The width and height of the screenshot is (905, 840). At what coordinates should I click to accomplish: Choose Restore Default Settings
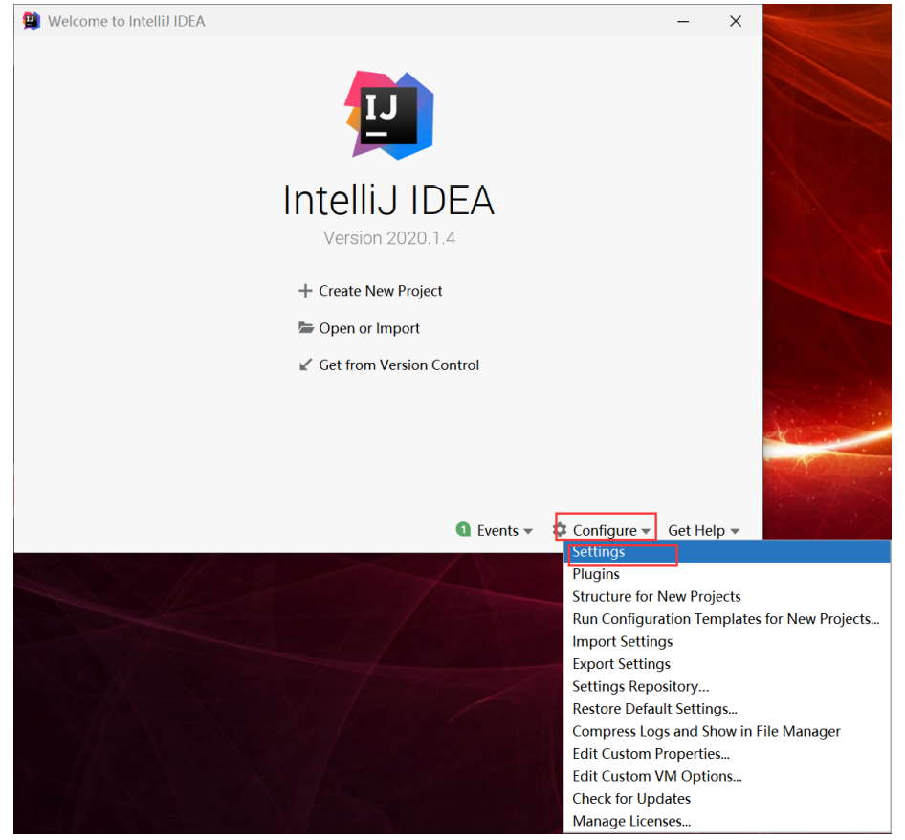(x=727, y=709)
